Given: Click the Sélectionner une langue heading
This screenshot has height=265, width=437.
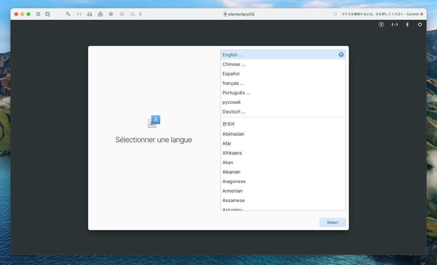Looking at the screenshot, I should (154, 140).
